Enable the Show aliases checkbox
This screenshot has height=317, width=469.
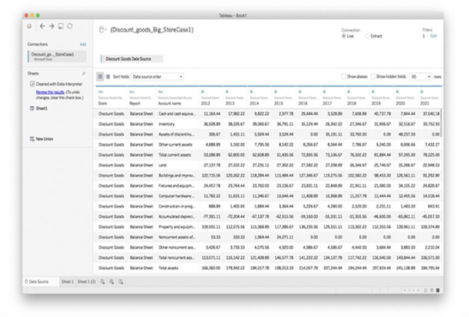[343, 77]
